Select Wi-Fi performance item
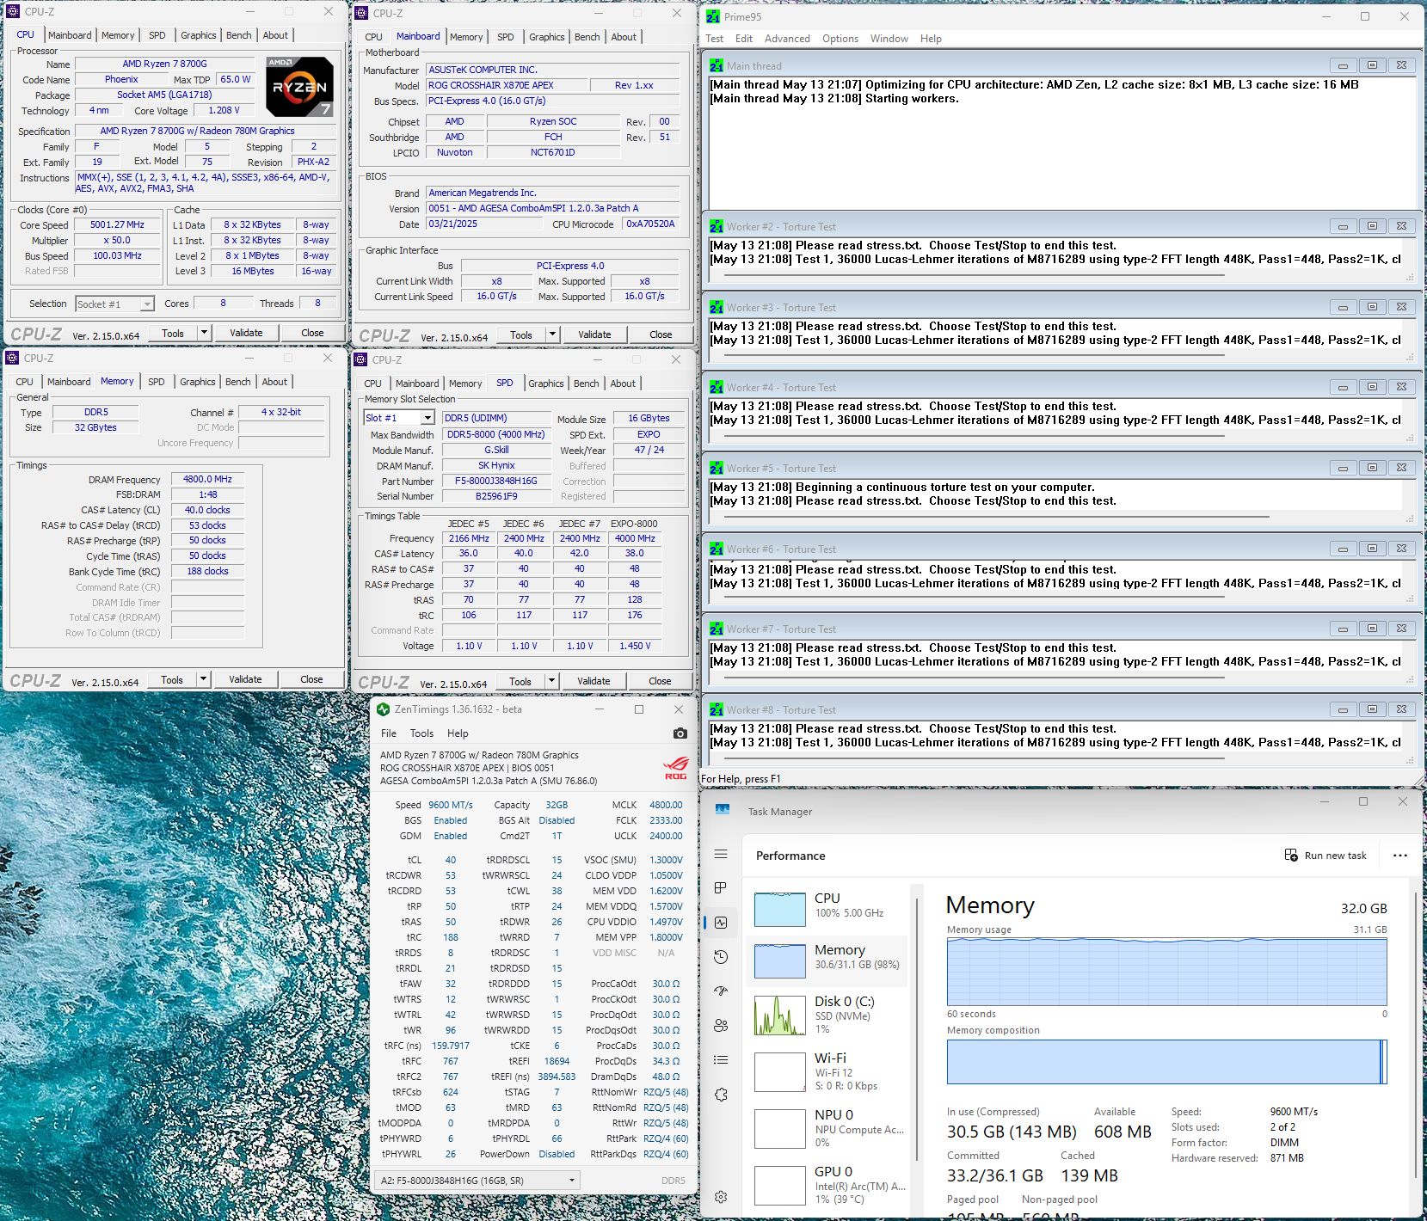Viewport: 1427px width, 1221px height. click(827, 1071)
